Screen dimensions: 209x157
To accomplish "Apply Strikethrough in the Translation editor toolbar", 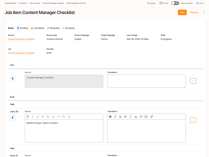I will pos(125,117).
